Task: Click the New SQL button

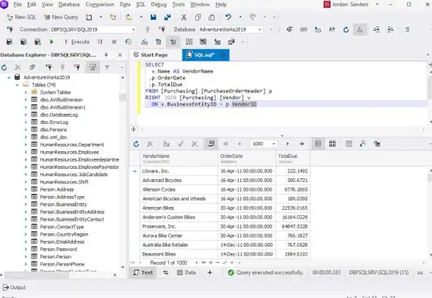Action: tap(21, 17)
